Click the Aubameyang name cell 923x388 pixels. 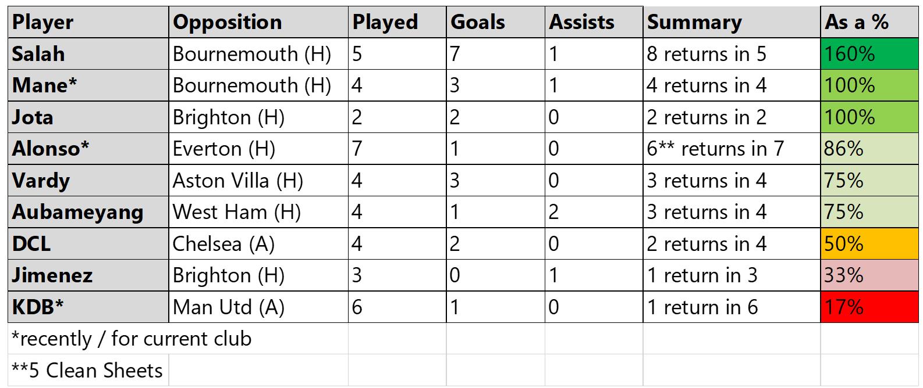(x=88, y=212)
